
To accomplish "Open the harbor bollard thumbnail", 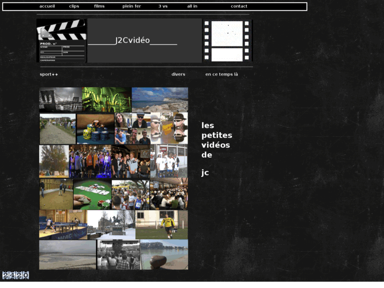I will point(164,255).
